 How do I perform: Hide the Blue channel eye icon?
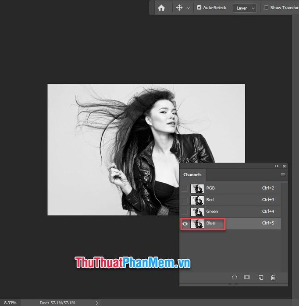185,224
